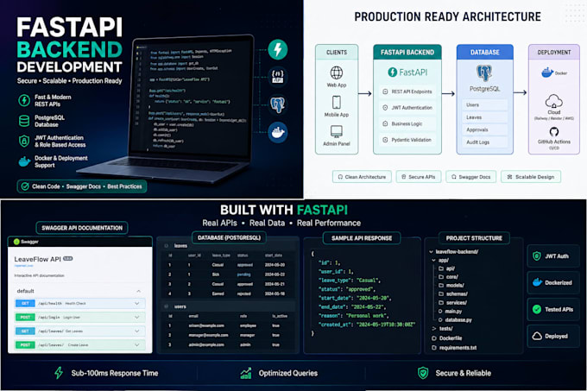Open the core/ folder in project structure
The height and width of the screenshot is (391, 587).
tap(449, 277)
